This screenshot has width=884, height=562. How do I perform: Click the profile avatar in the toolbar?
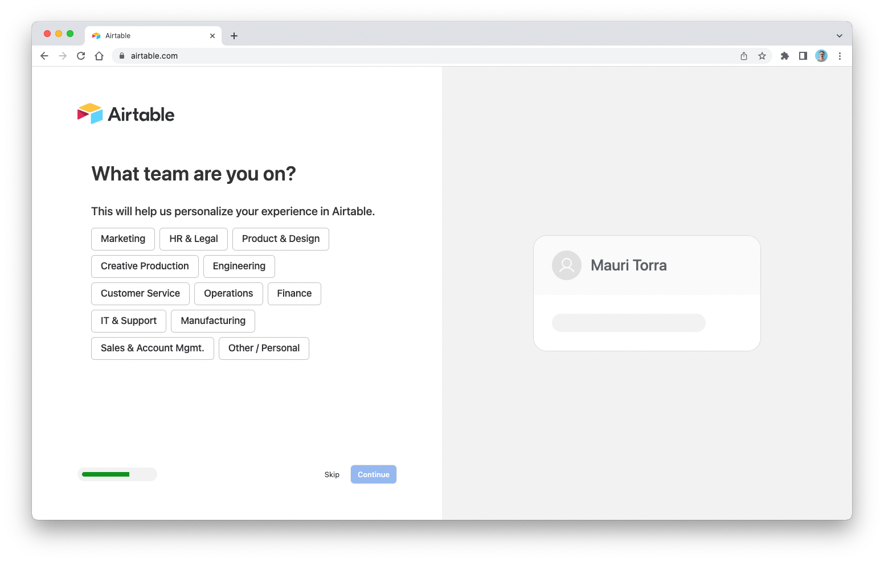click(821, 56)
